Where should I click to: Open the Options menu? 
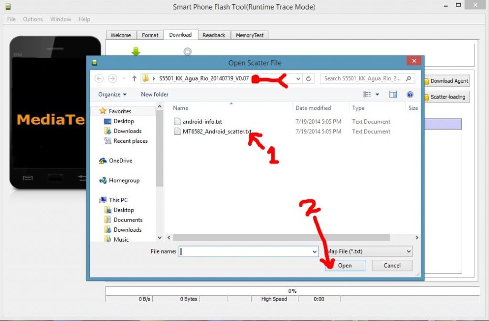click(x=33, y=19)
